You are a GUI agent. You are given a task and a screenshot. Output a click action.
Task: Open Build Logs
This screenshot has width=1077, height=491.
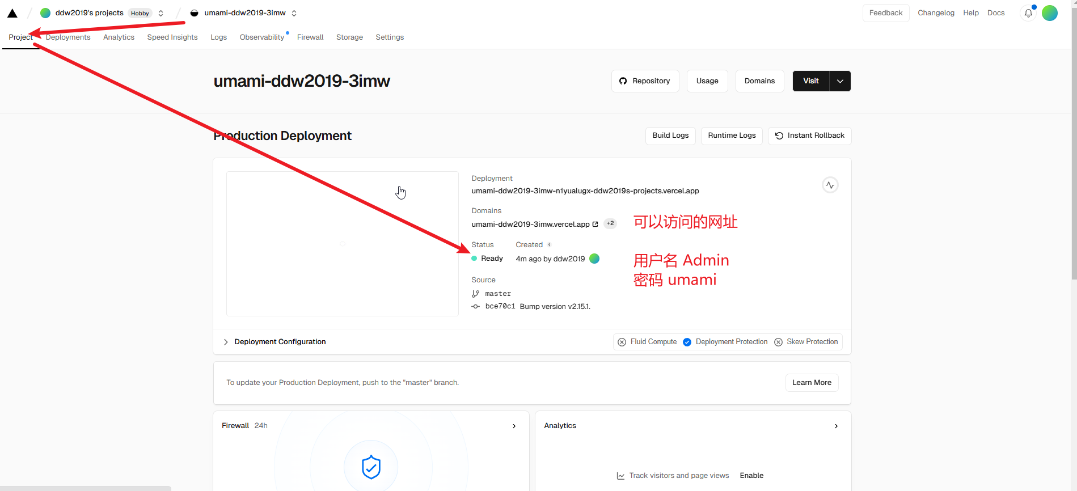pos(670,136)
